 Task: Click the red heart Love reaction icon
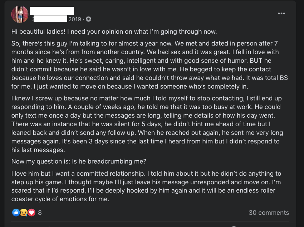[31, 213]
